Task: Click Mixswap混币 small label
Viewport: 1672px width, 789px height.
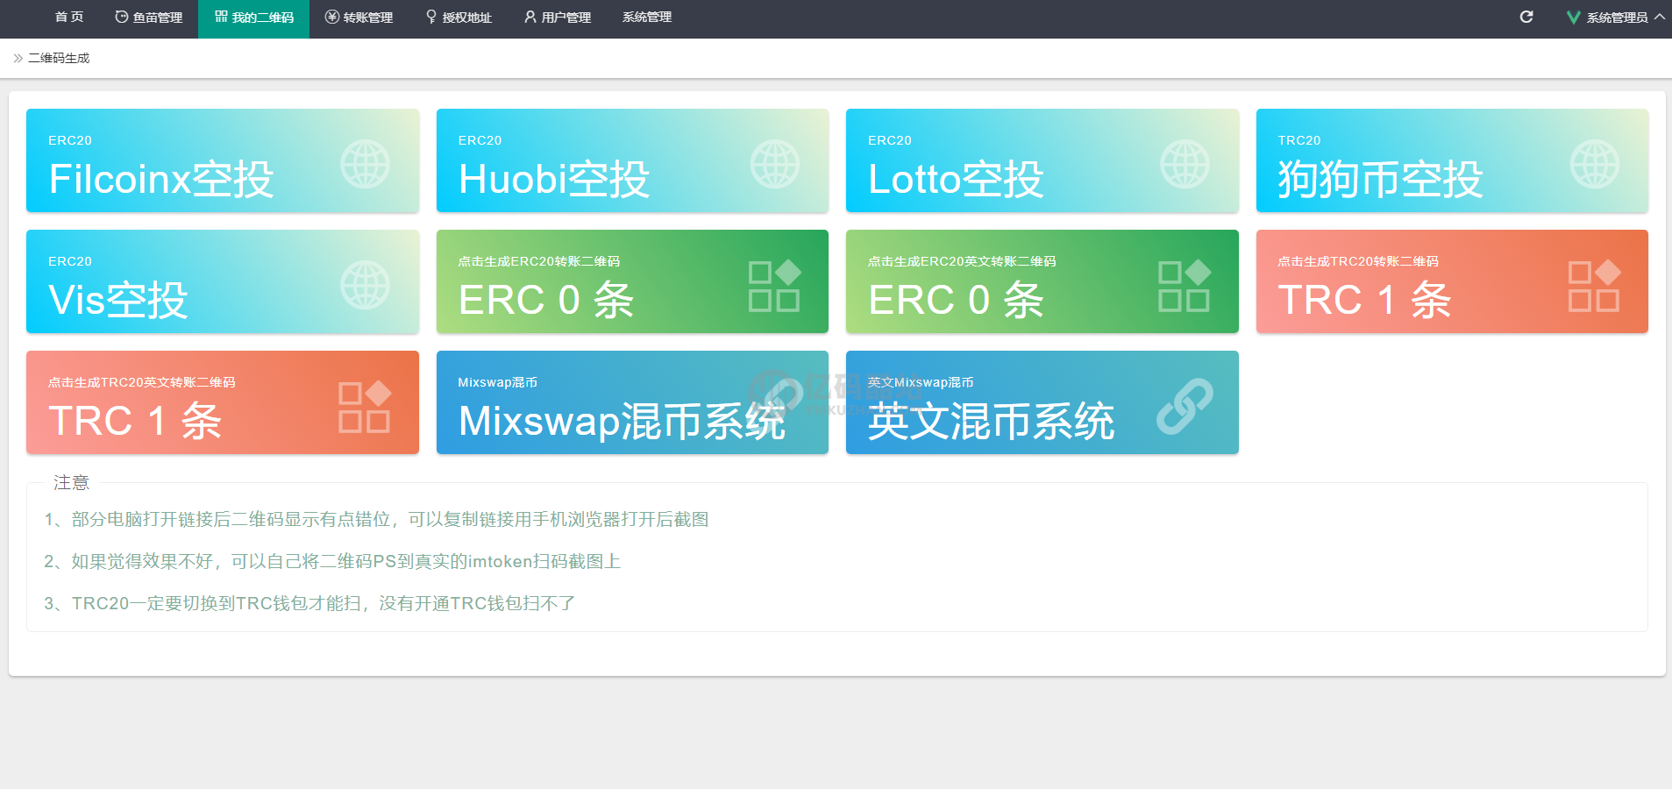Action: [498, 382]
